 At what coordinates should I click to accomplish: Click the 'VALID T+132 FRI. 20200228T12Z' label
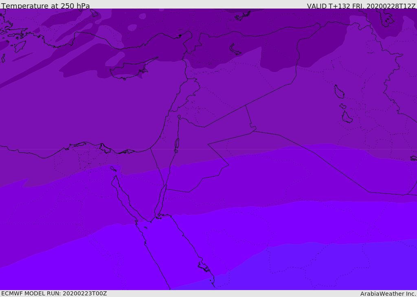coord(361,6)
